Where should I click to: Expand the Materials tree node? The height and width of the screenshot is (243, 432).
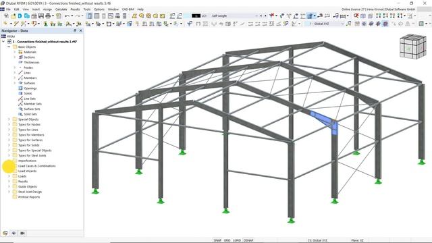[15, 52]
